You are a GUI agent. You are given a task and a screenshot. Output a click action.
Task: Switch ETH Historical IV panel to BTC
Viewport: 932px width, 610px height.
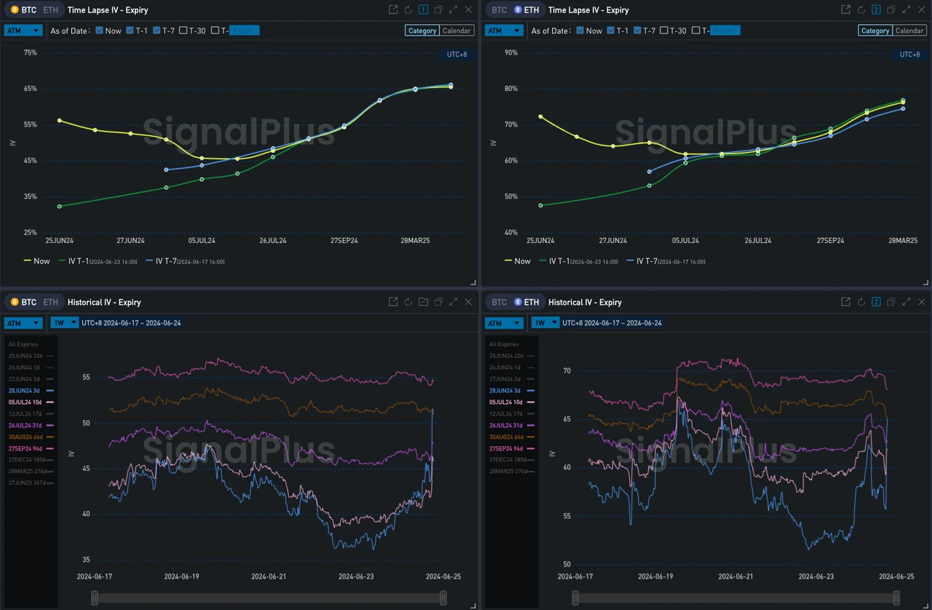[499, 302]
